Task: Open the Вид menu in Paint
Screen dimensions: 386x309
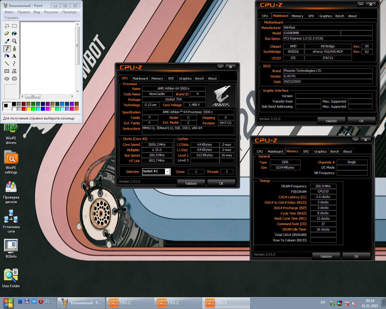Action: click(37, 12)
